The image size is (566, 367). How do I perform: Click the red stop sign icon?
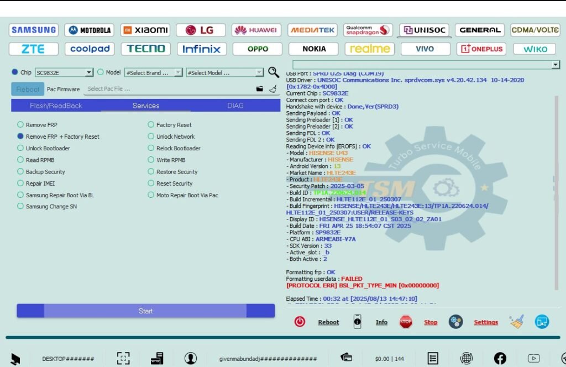pyautogui.click(x=405, y=322)
